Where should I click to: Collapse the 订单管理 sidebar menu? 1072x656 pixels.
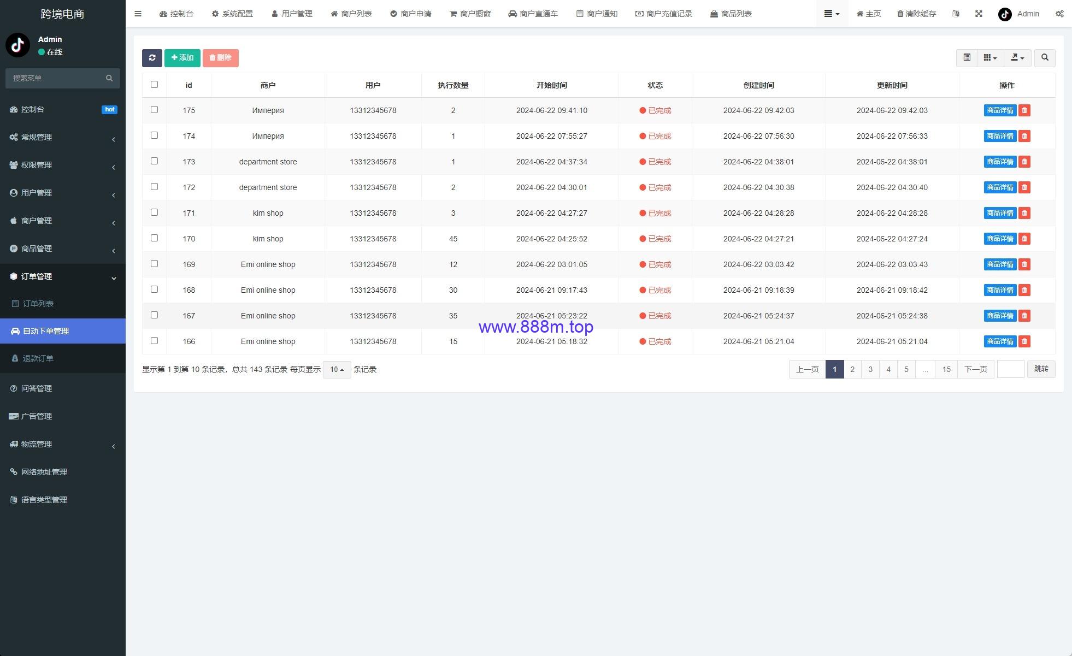(x=63, y=277)
